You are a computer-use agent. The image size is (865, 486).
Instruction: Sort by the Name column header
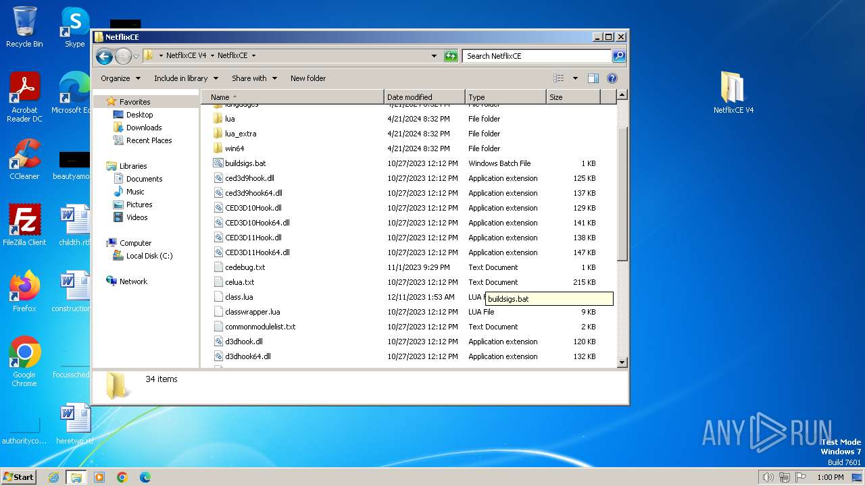pyautogui.click(x=293, y=97)
